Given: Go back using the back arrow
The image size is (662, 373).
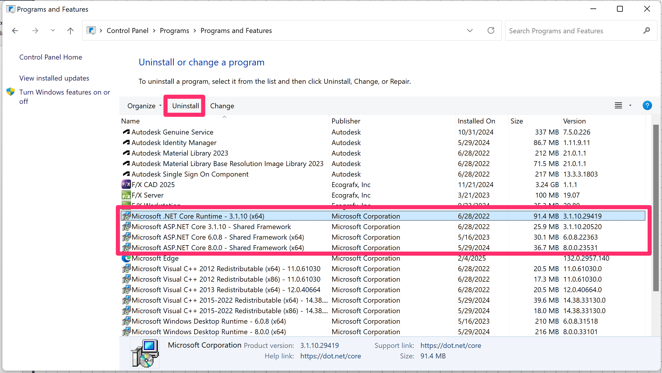Looking at the screenshot, I should tap(15, 31).
